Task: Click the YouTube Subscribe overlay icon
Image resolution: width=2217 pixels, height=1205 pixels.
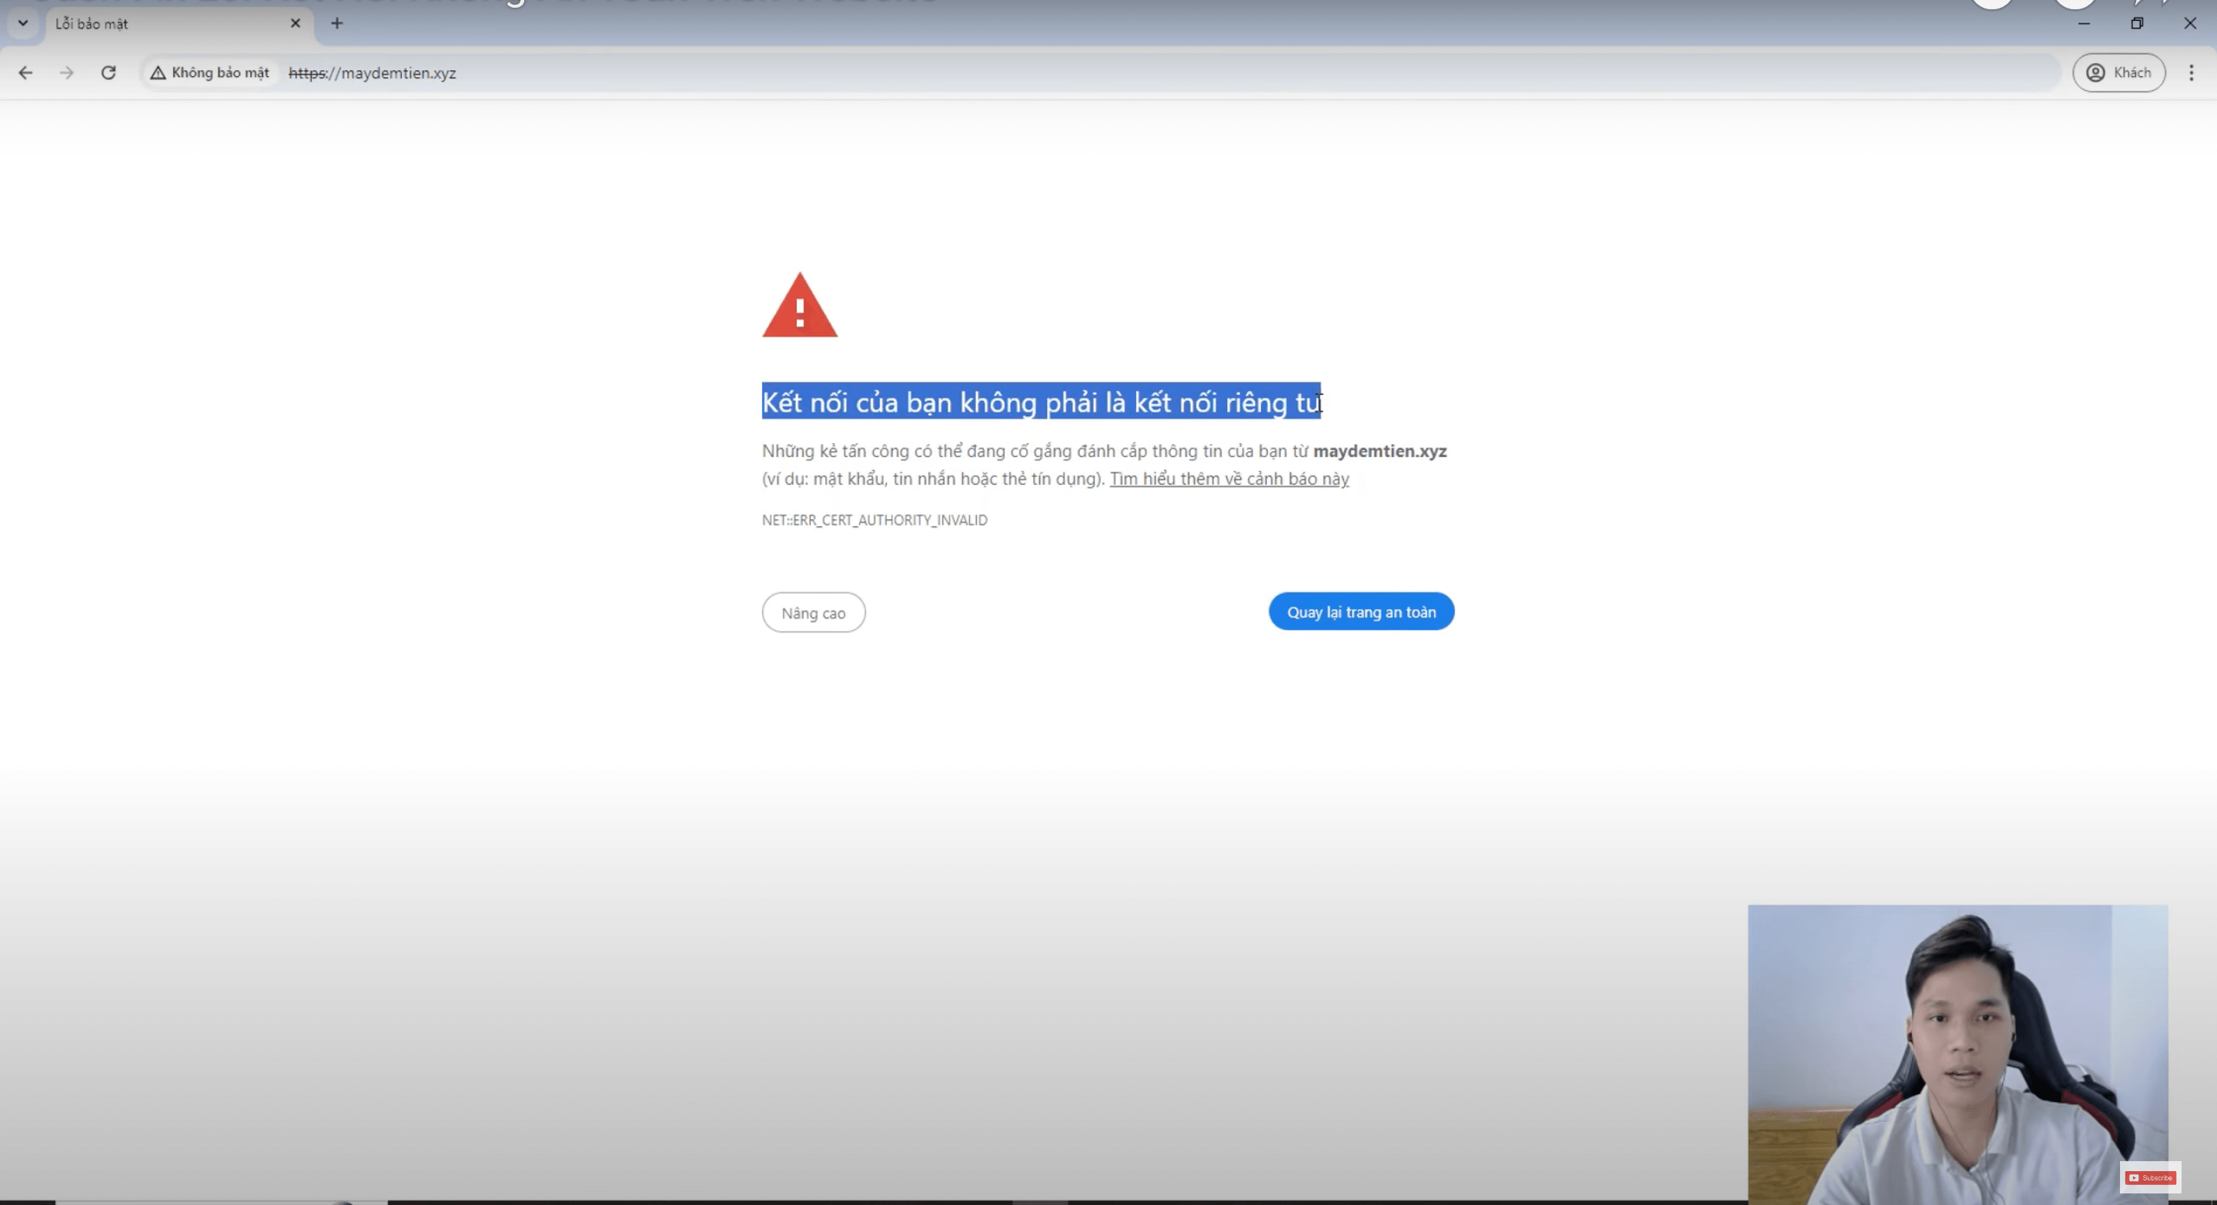Action: tap(2150, 1177)
